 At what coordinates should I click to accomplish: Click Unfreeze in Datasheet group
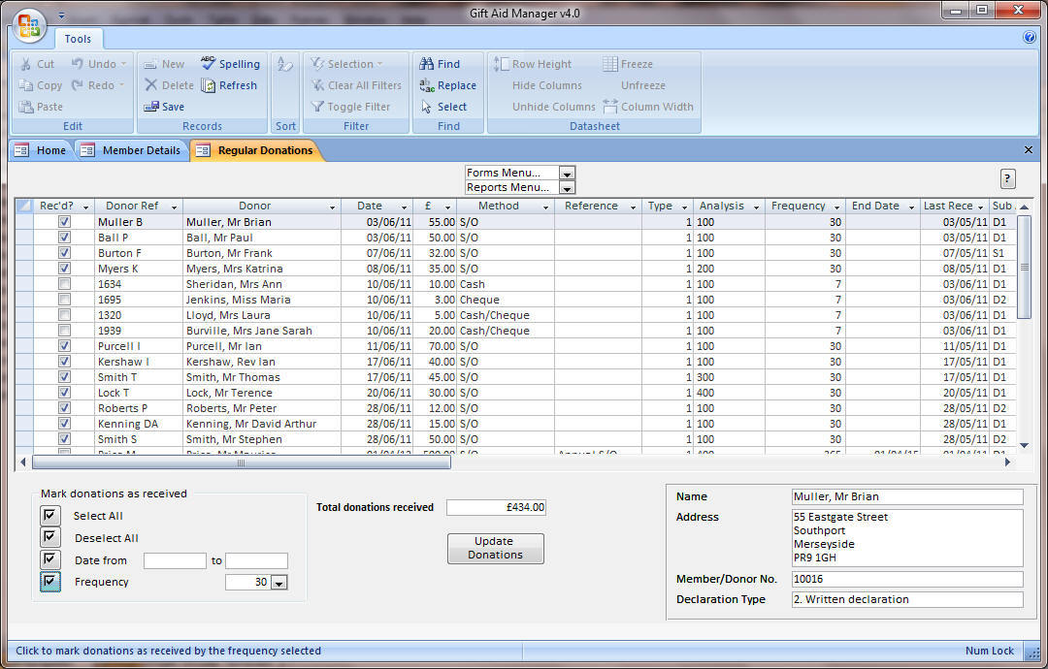(643, 85)
